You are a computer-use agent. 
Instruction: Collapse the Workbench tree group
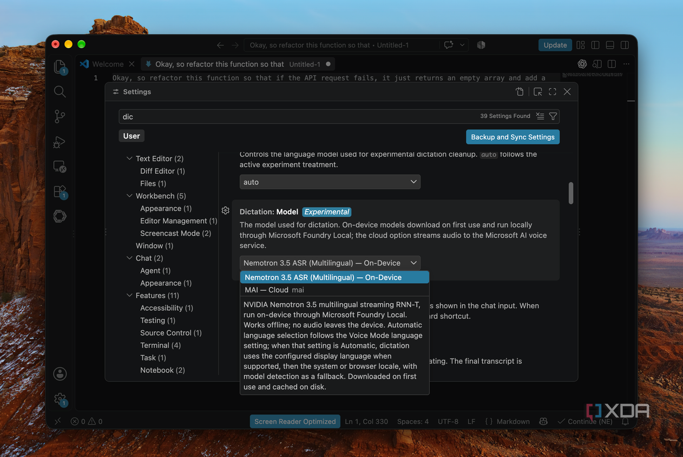point(129,196)
